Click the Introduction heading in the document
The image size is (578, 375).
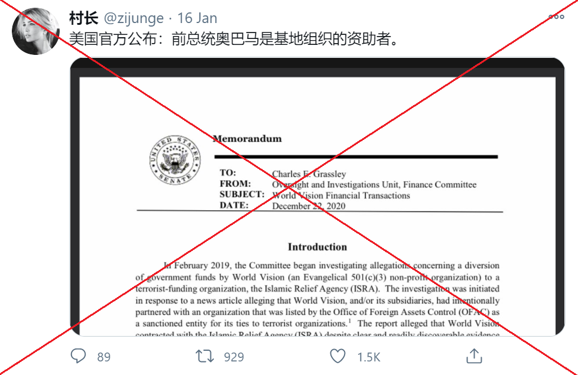tap(317, 247)
